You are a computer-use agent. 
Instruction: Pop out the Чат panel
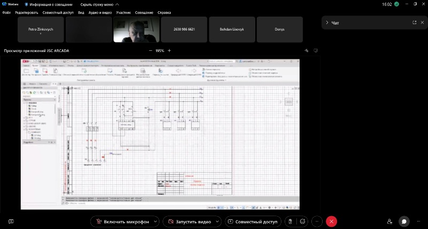tap(414, 22)
